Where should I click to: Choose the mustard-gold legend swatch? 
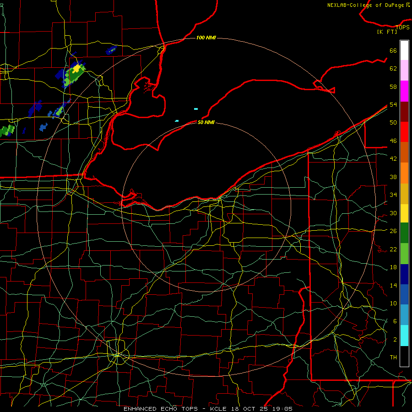click(404, 194)
